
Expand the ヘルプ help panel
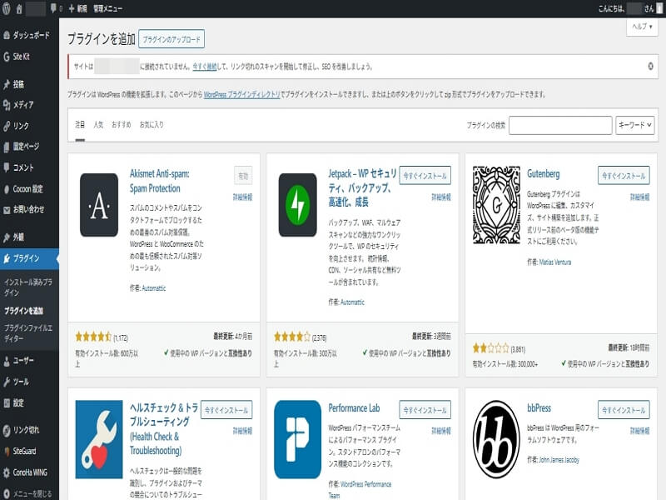click(x=641, y=27)
